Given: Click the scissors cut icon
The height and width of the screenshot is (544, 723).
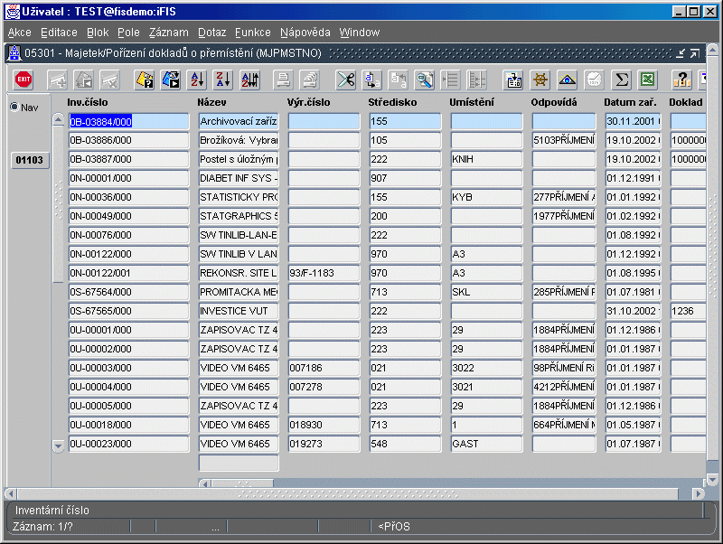Looking at the screenshot, I should pyautogui.click(x=345, y=80).
